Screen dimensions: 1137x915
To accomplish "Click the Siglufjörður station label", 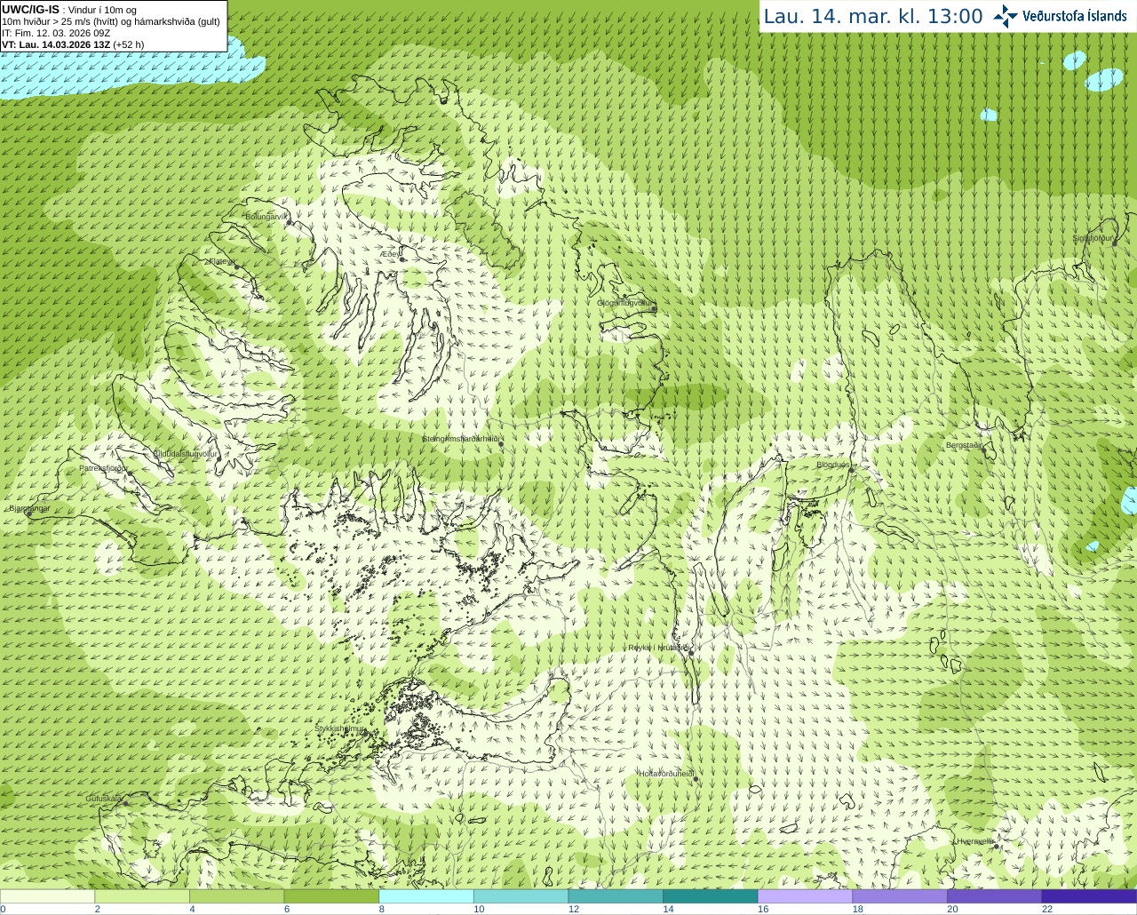I will [x=1093, y=238].
